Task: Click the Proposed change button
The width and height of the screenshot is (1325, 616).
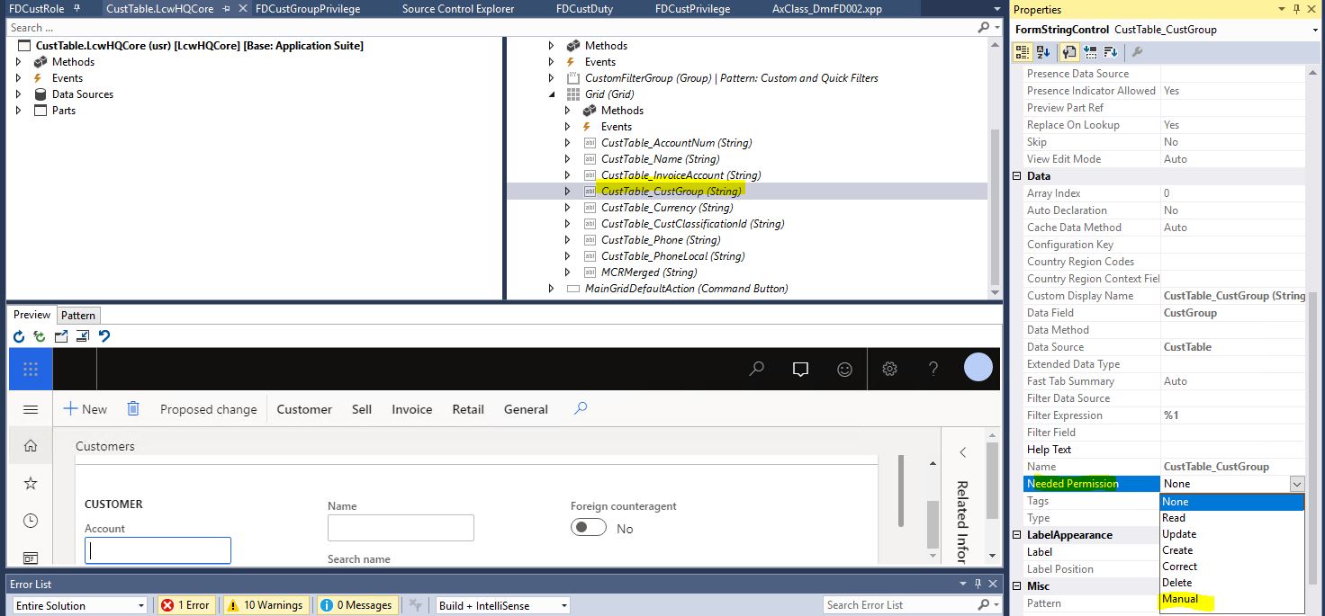Action: tap(208, 409)
